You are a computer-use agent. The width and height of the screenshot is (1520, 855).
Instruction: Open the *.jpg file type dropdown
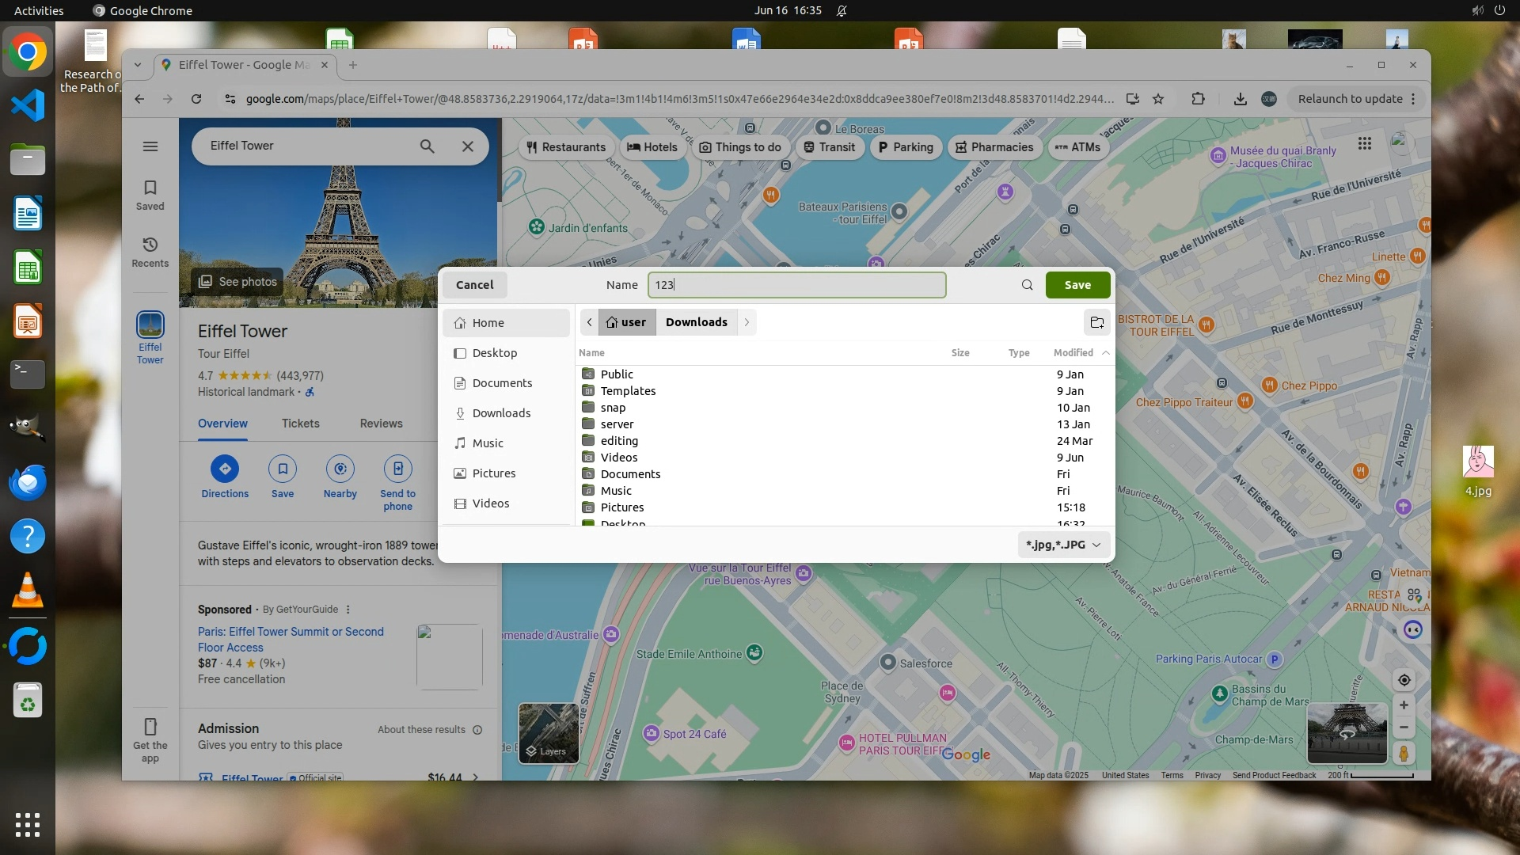1063,545
